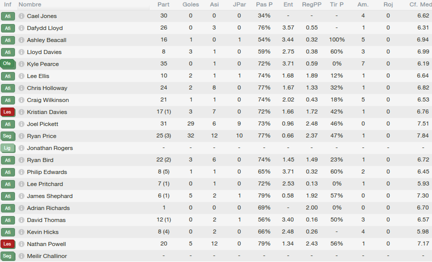Viewport: 432px width, 262px height.
Task: Click the Lig badge for Jonathan Rogers
Action: [x=7, y=148]
